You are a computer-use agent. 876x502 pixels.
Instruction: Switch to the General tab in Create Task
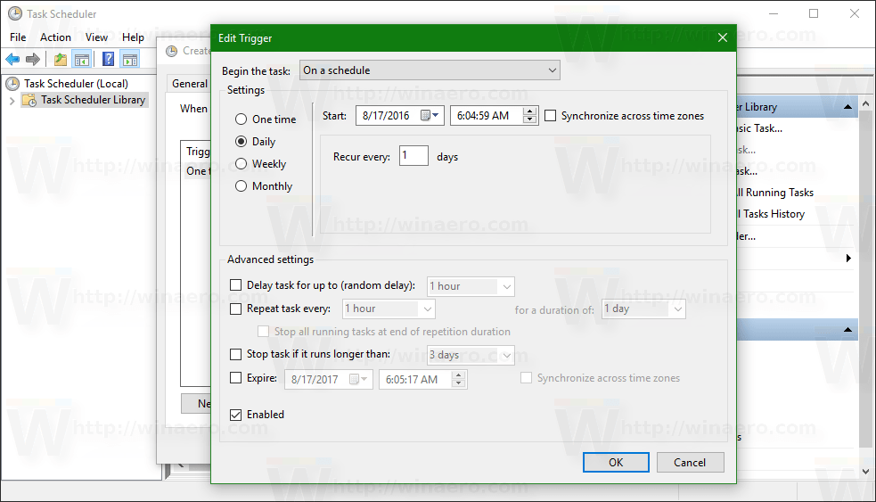[x=190, y=84]
